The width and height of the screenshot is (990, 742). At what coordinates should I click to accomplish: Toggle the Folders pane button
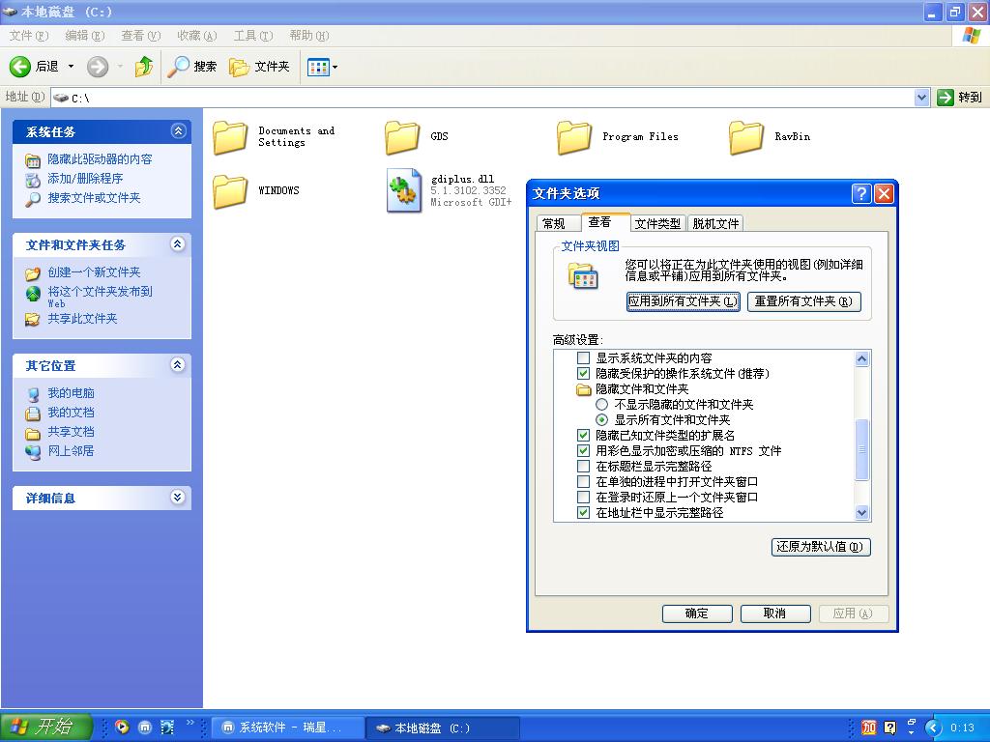coord(259,67)
